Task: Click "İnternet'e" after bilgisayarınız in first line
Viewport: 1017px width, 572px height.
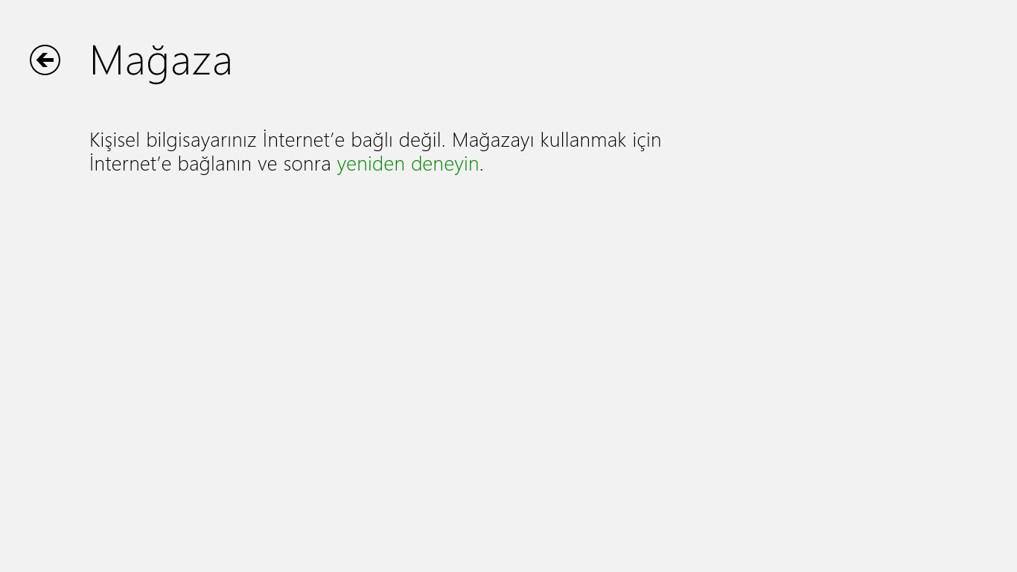Action: [304, 140]
